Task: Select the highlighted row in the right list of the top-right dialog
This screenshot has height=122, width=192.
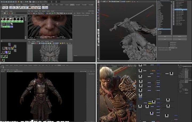Action: [180, 10]
